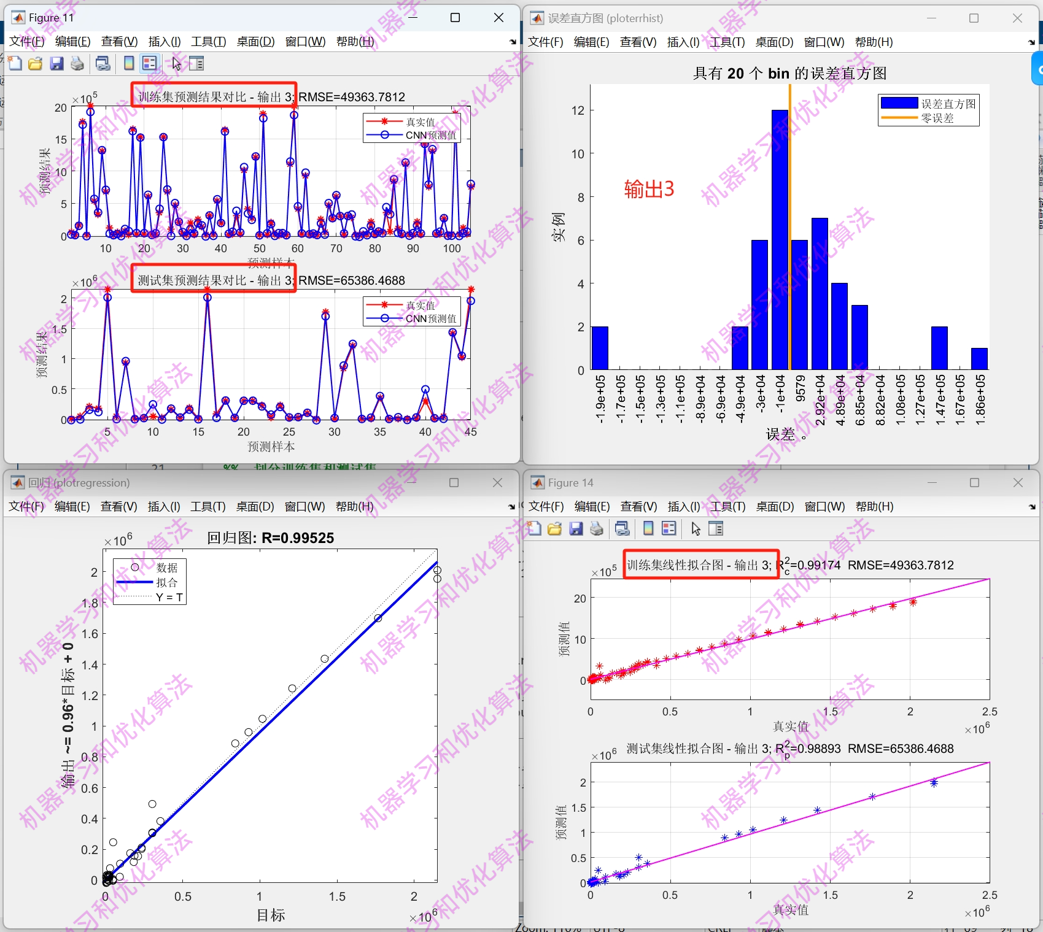This screenshot has height=932, width=1043.
Task: Open 文件(F) menu in Figure 11
Action: click(x=27, y=41)
